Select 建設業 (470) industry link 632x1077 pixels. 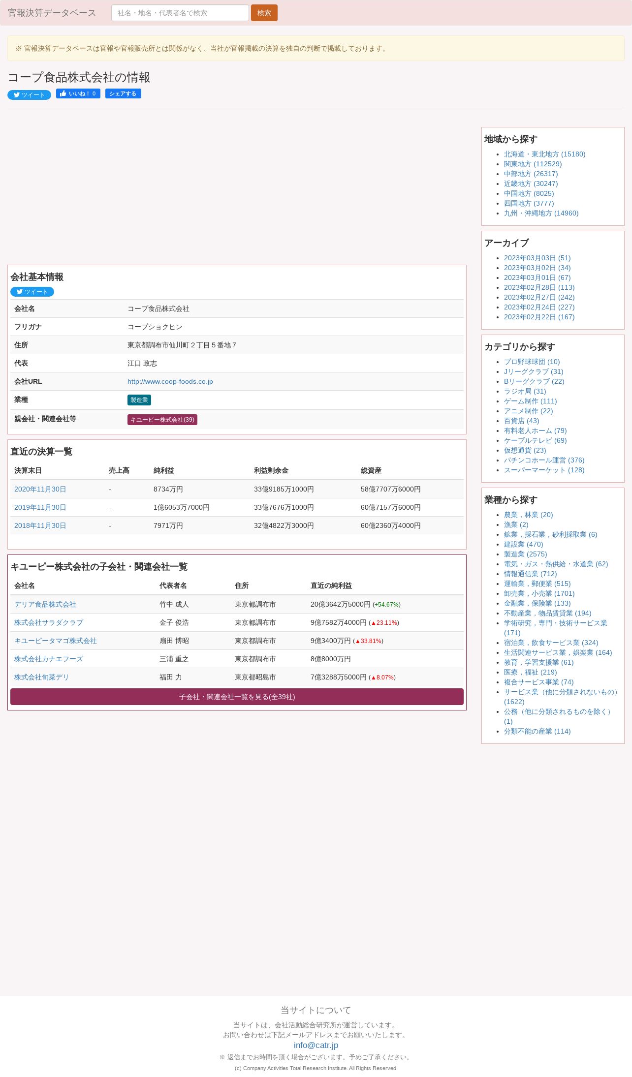(524, 544)
